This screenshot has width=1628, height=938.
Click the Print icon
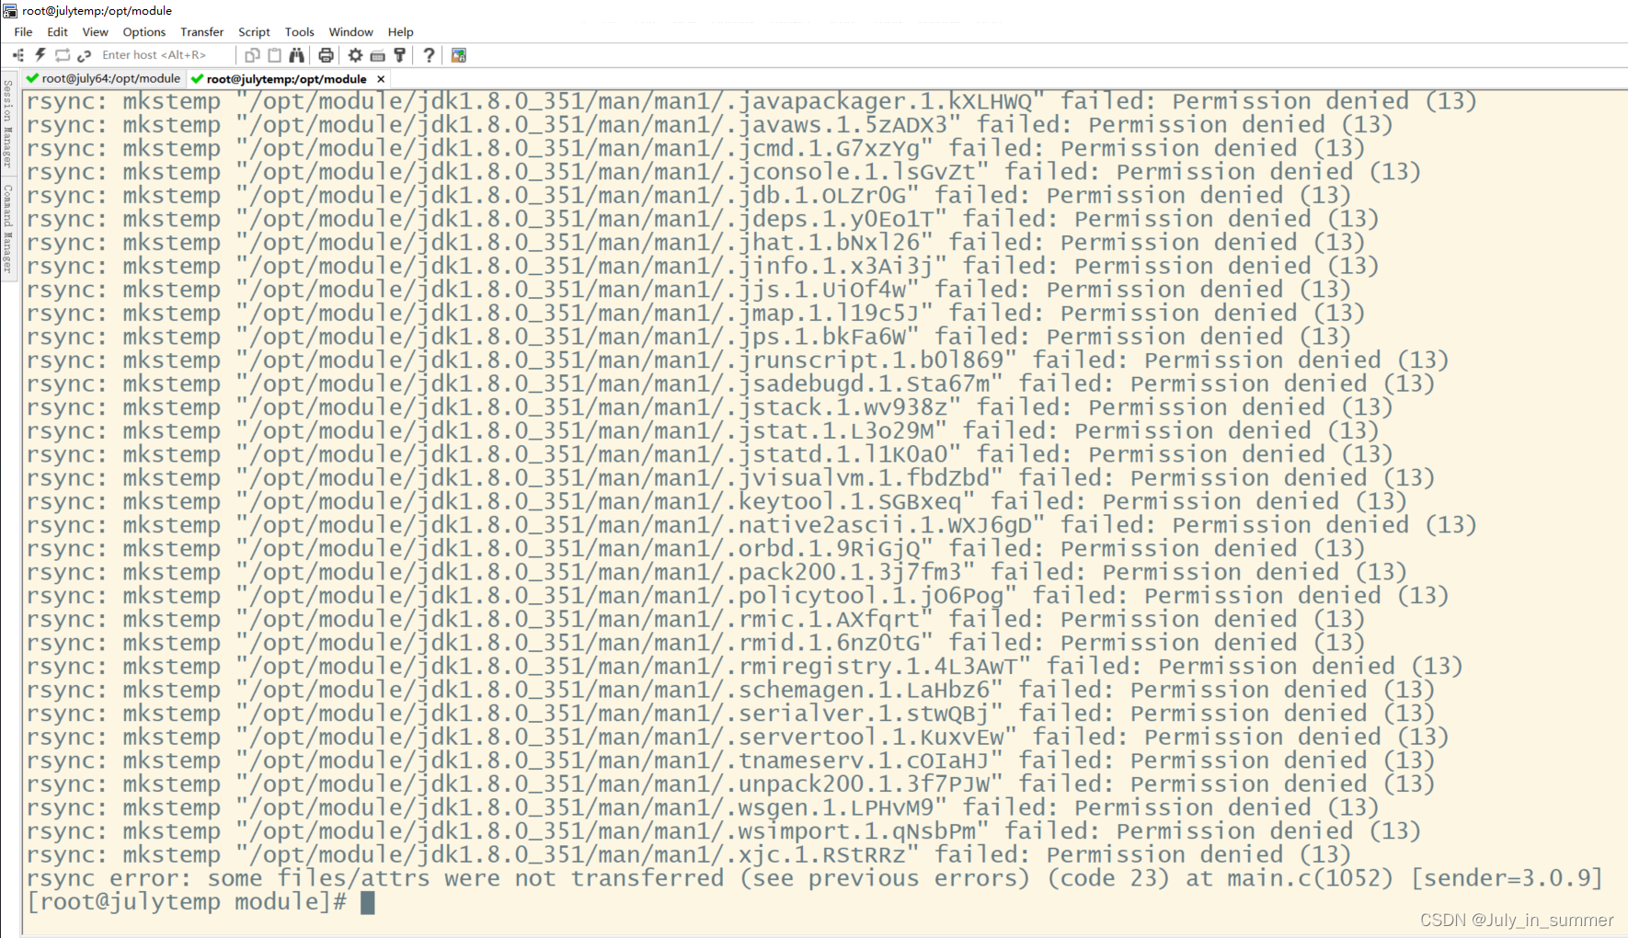(326, 55)
